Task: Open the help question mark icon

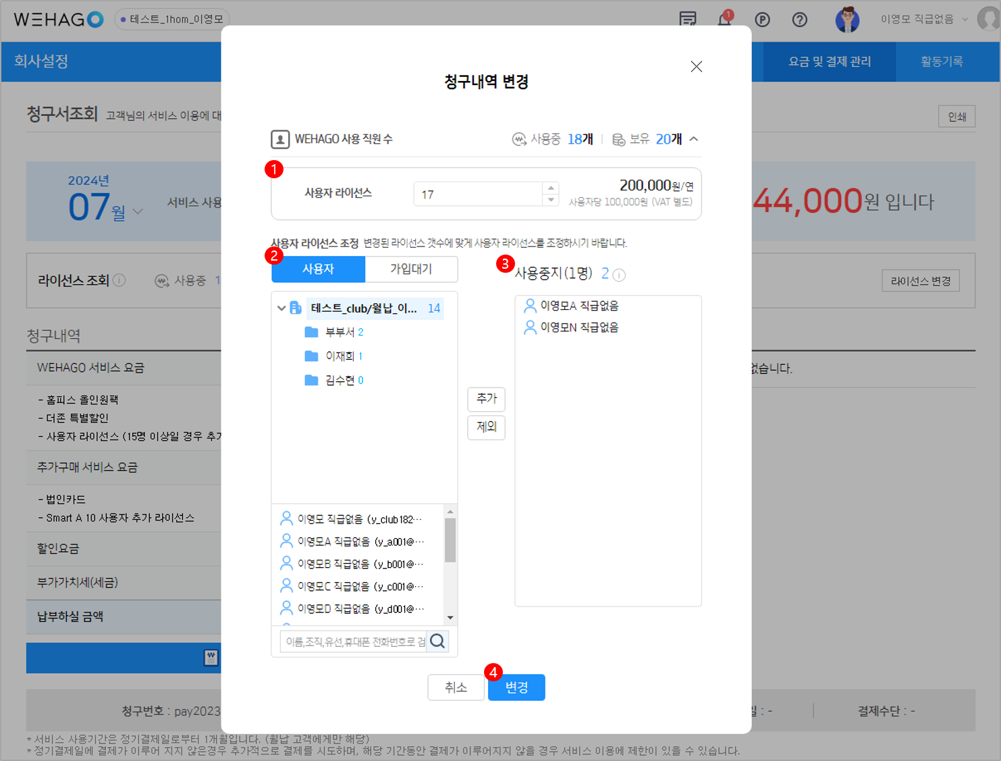Action: click(799, 20)
